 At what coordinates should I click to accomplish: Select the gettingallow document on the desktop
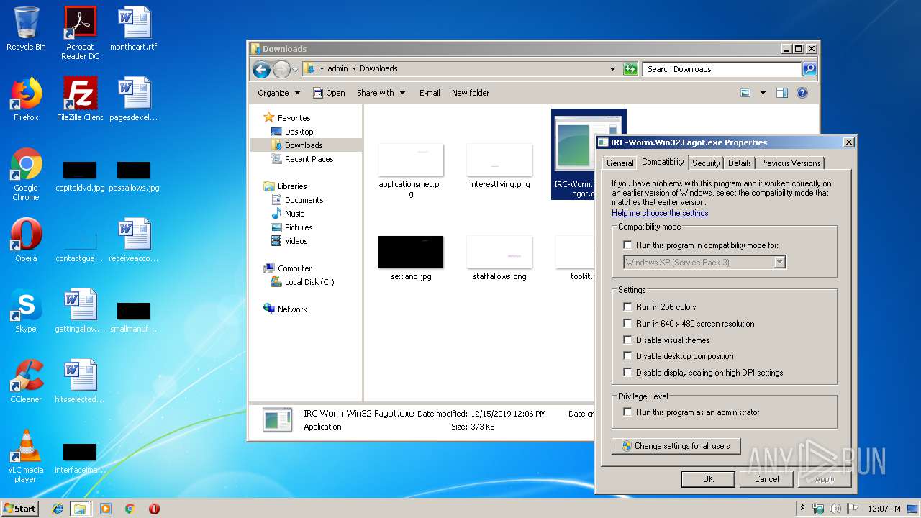(x=80, y=311)
